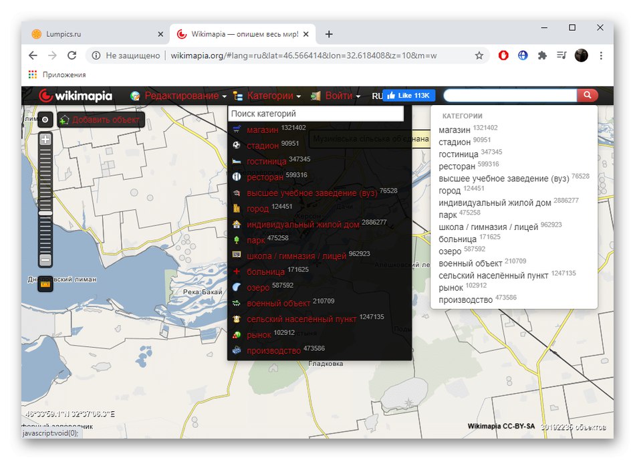Click the zoom in plus button

click(x=45, y=140)
